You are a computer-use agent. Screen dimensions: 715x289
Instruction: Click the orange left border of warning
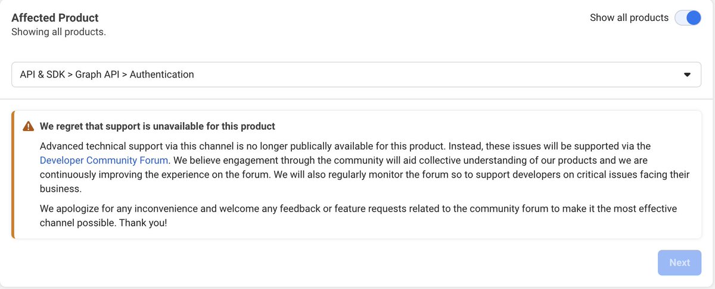13,175
